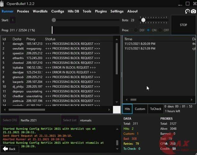Open the Proxies menu tab
The height and width of the screenshot is (155, 197).
point(23,11)
